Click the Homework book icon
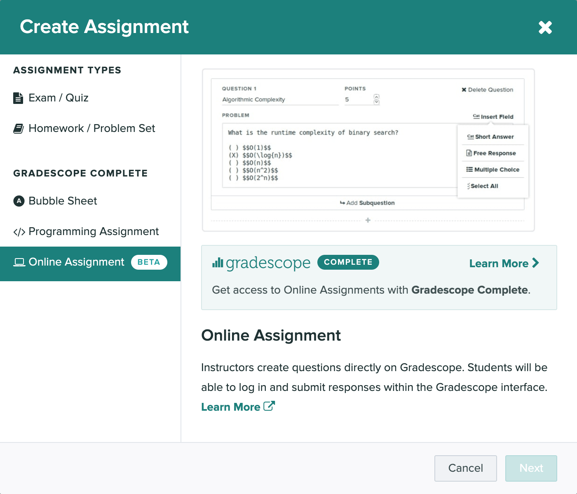Image resolution: width=577 pixels, height=494 pixels. pos(19,128)
